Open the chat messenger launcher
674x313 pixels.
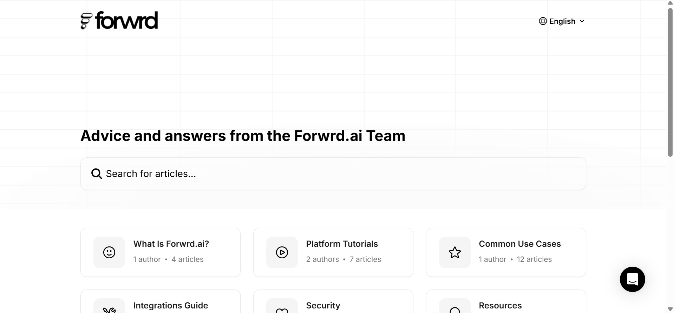point(632,279)
